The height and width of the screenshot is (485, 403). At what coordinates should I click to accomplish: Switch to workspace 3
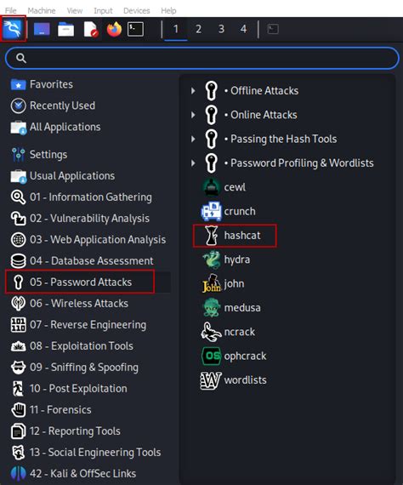pyautogui.click(x=221, y=29)
